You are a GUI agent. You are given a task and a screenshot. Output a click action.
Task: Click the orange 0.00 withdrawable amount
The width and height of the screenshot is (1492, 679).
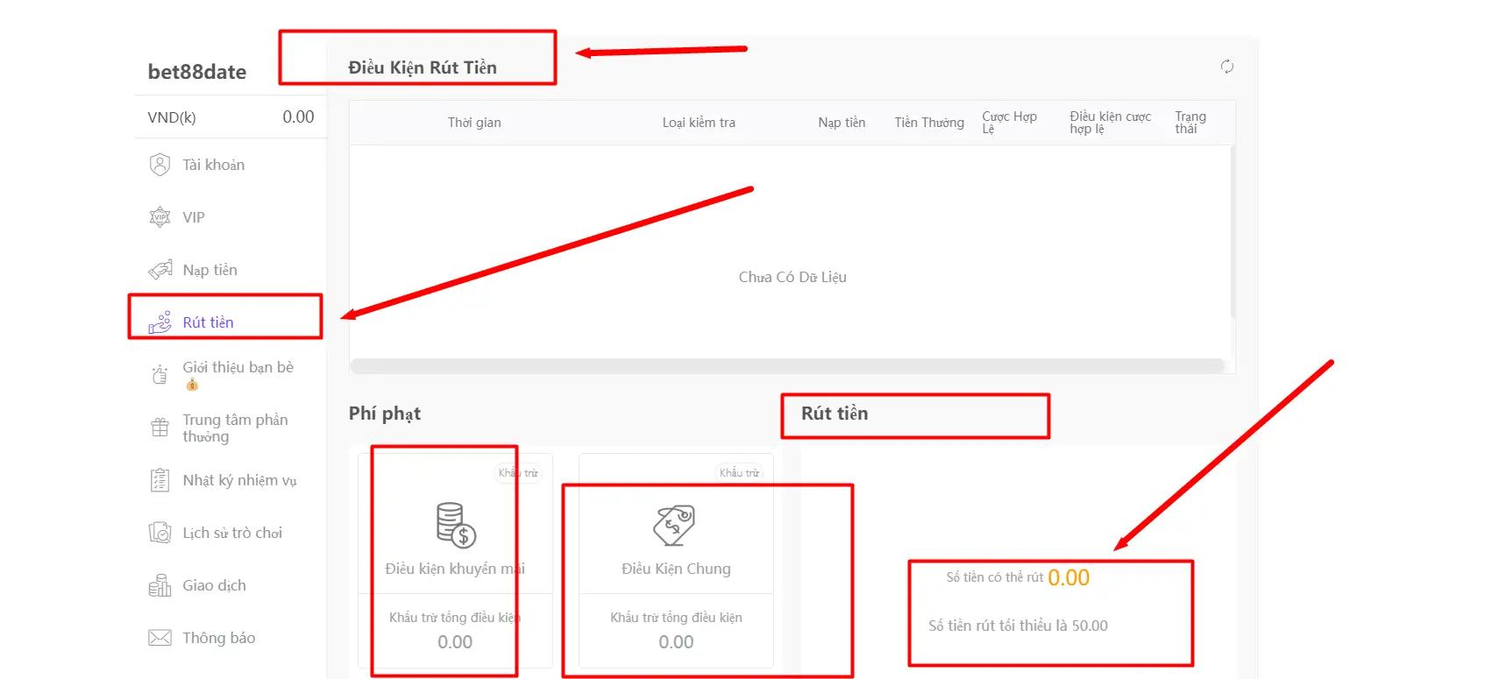tap(1069, 577)
